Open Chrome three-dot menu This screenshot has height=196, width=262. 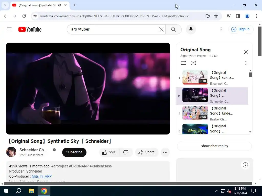point(256,16)
